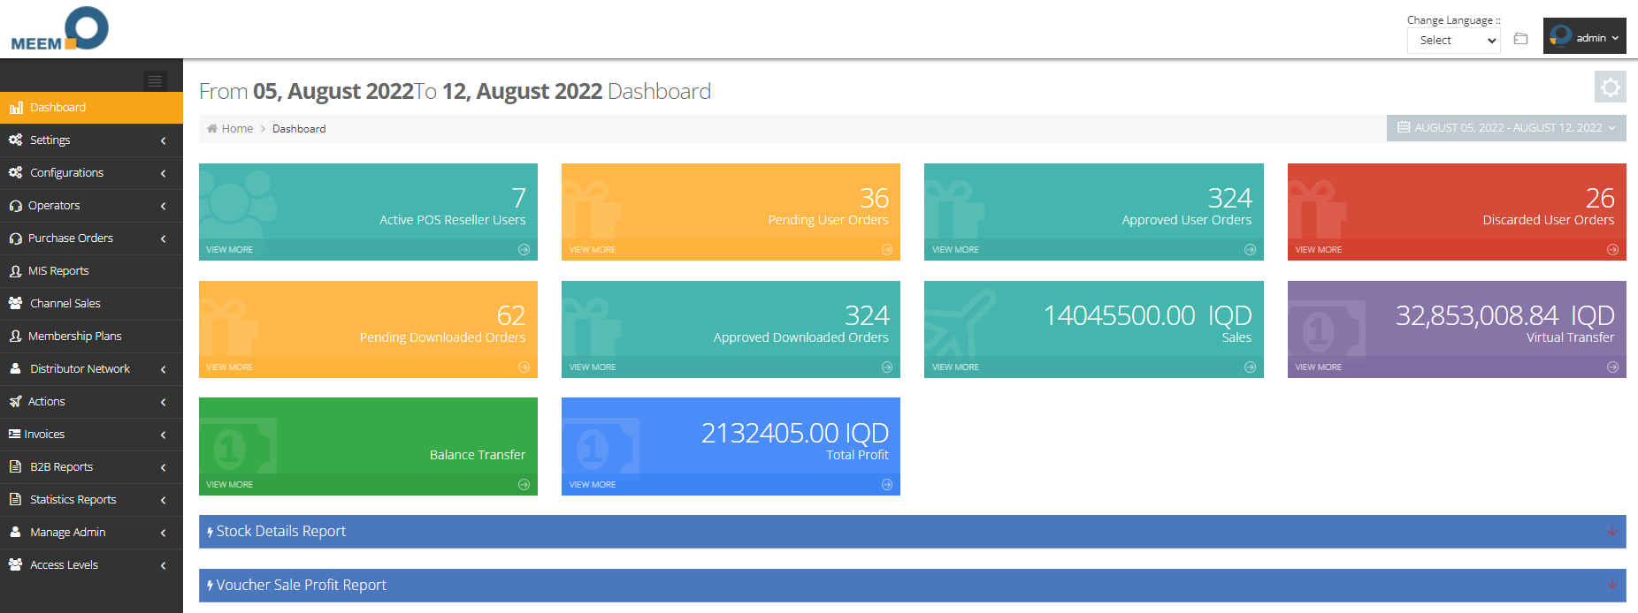
Task: Click arrow icon on Virtual Transfer card
Action: point(1612,367)
